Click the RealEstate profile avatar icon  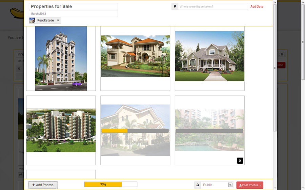[x=32, y=20]
